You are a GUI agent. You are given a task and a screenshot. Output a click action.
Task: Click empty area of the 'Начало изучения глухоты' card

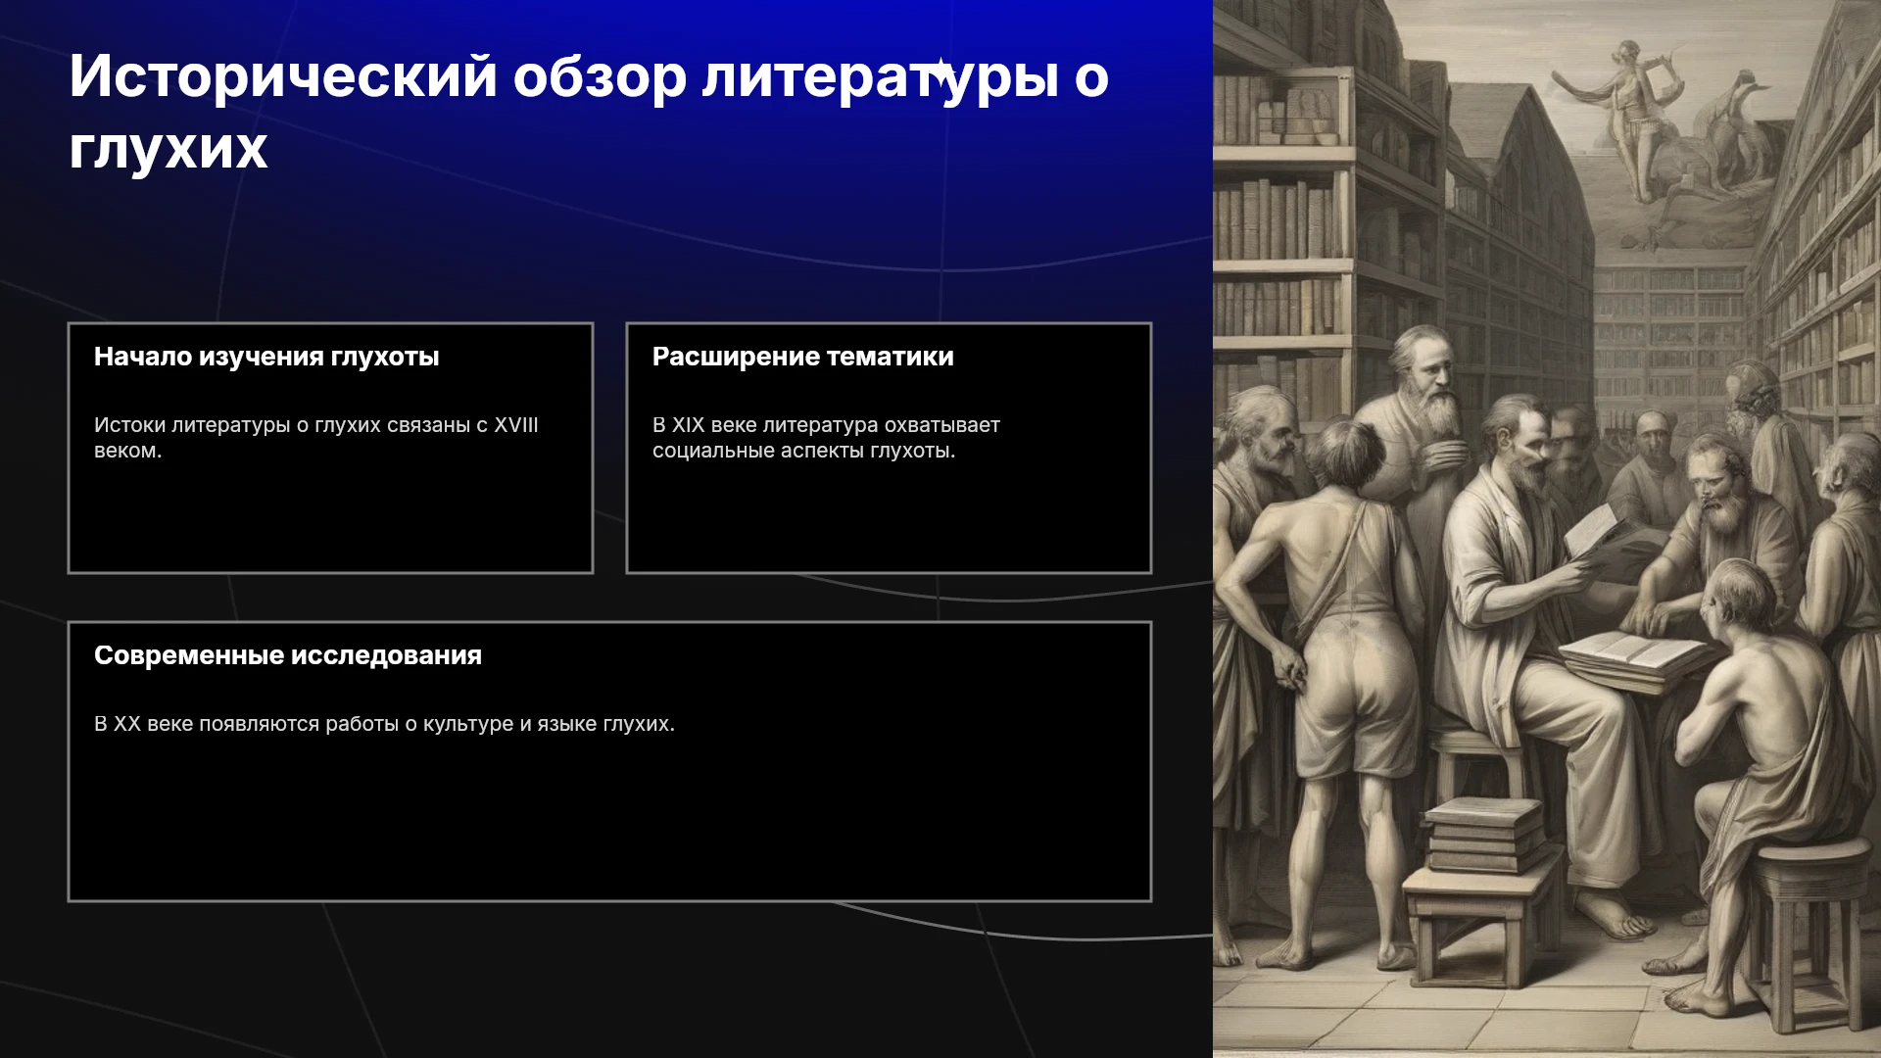pyautogui.click(x=330, y=519)
